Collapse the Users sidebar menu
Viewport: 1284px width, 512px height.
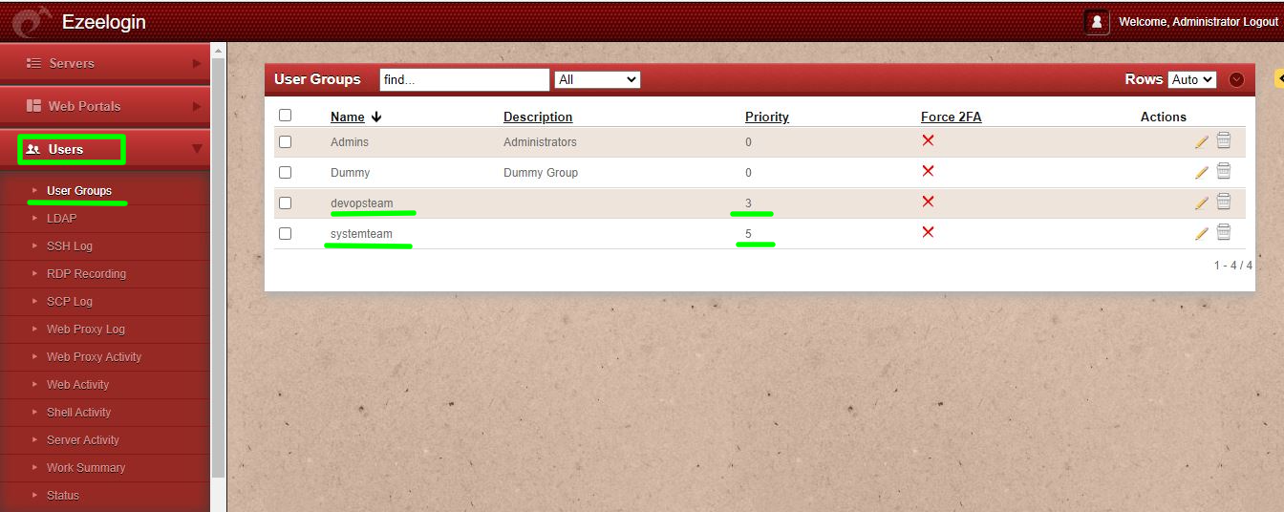point(105,149)
